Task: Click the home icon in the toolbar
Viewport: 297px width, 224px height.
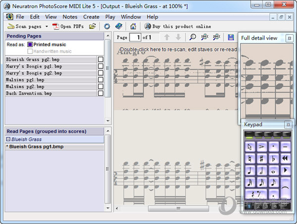Action: coord(133,26)
